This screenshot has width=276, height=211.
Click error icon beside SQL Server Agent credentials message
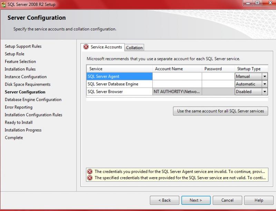pyautogui.click(x=90, y=171)
